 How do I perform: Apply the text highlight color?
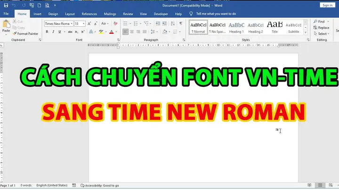click(x=101, y=32)
